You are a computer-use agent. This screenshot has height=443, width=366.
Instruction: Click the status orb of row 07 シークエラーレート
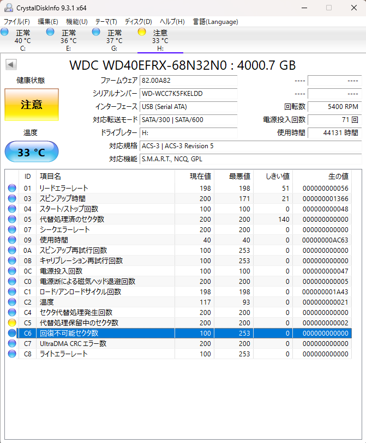click(12, 230)
